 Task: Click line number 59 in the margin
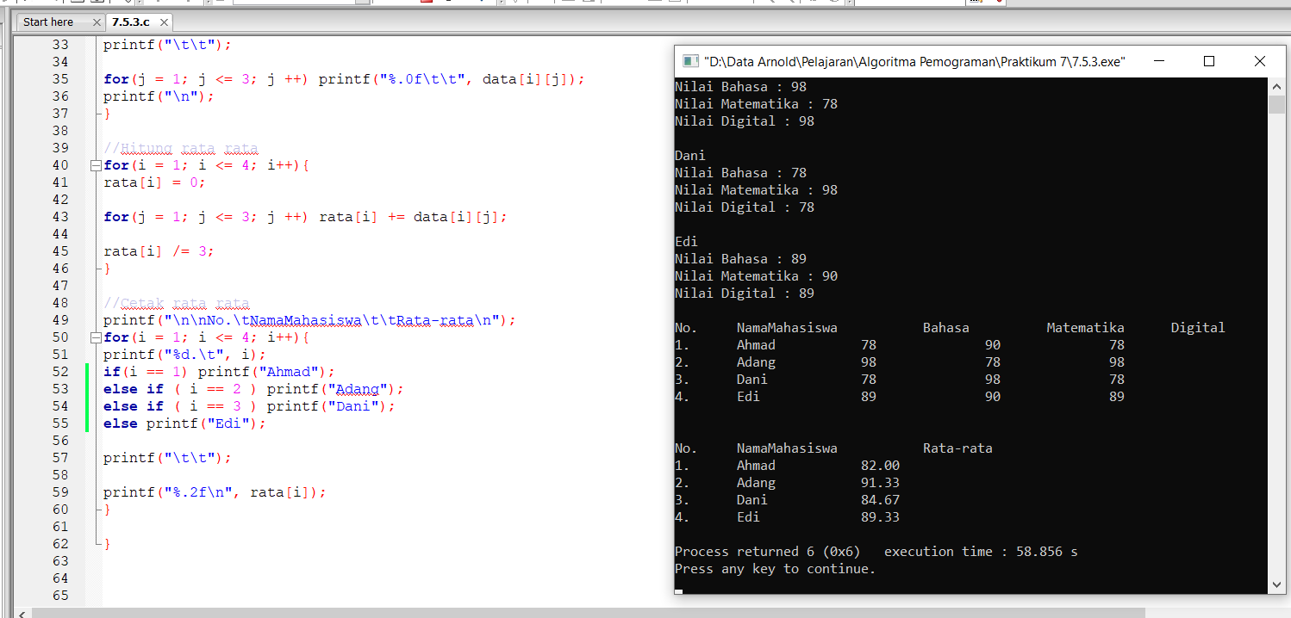click(60, 492)
